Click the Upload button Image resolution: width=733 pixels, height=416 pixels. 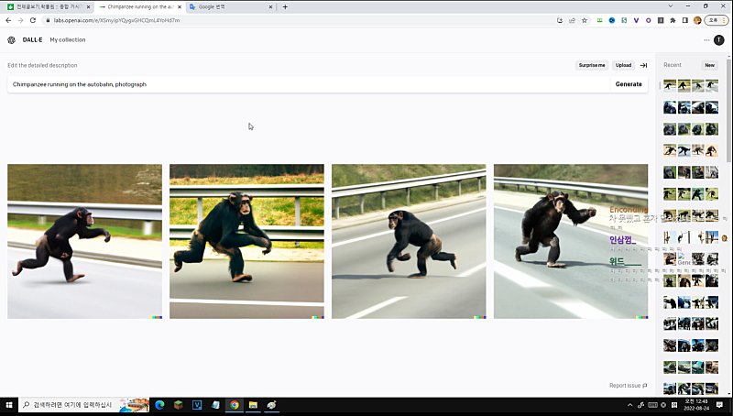pos(623,65)
